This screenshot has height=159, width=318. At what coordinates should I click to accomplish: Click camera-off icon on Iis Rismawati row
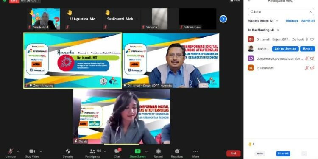(x=312, y=68)
